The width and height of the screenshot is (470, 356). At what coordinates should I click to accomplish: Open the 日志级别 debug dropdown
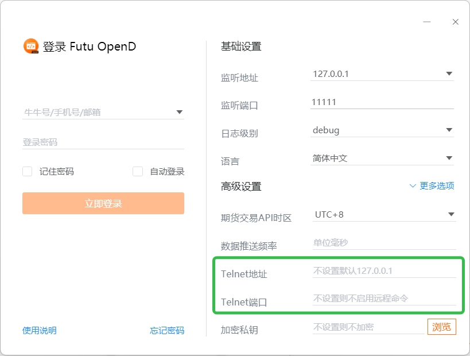pyautogui.click(x=449, y=130)
